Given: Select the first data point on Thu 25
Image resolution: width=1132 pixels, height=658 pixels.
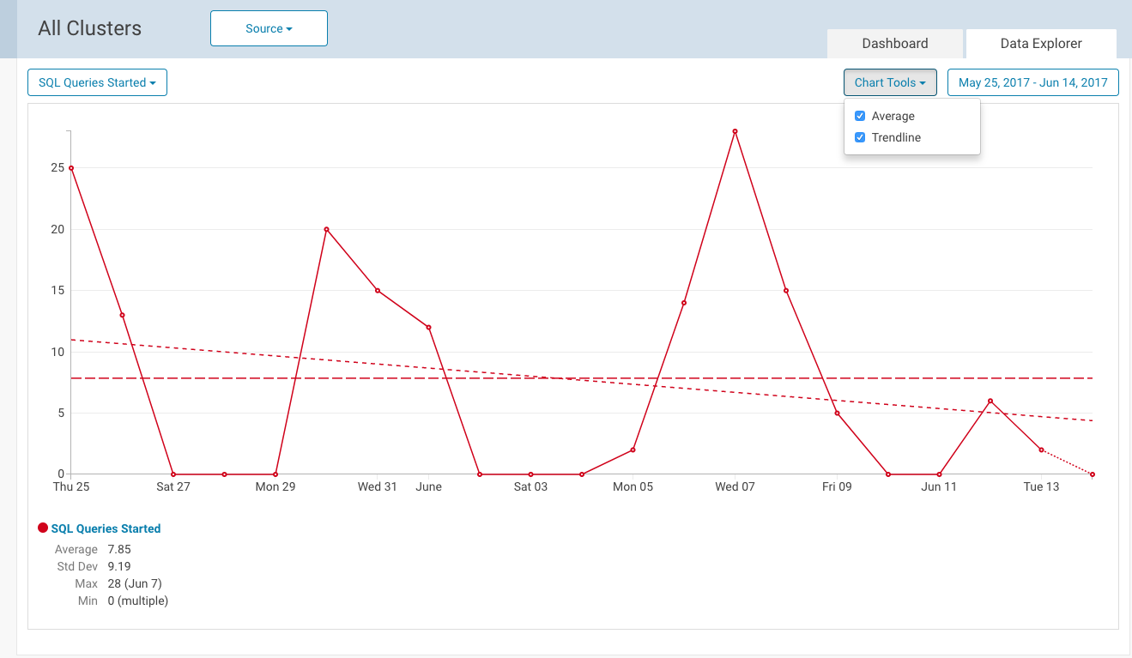Looking at the screenshot, I should (x=71, y=168).
